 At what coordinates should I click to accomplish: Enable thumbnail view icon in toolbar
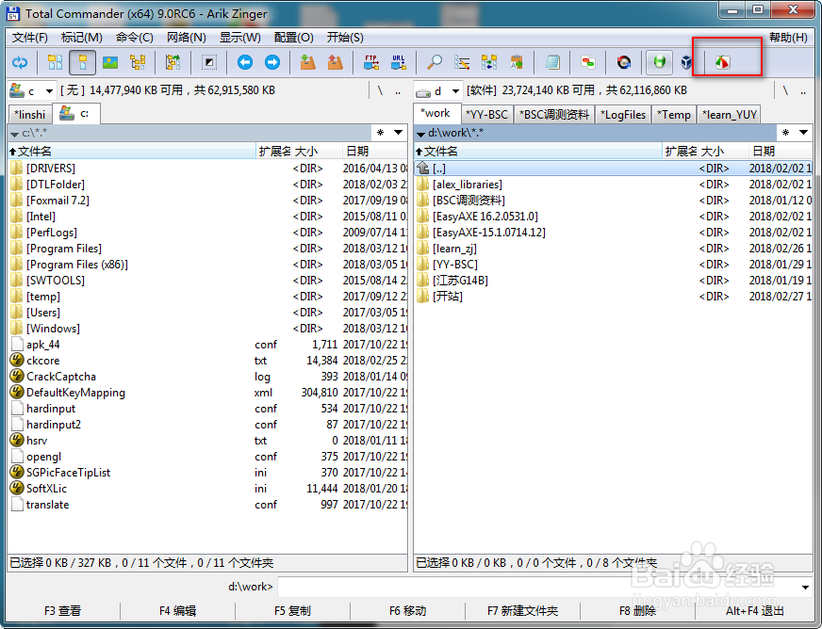110,63
